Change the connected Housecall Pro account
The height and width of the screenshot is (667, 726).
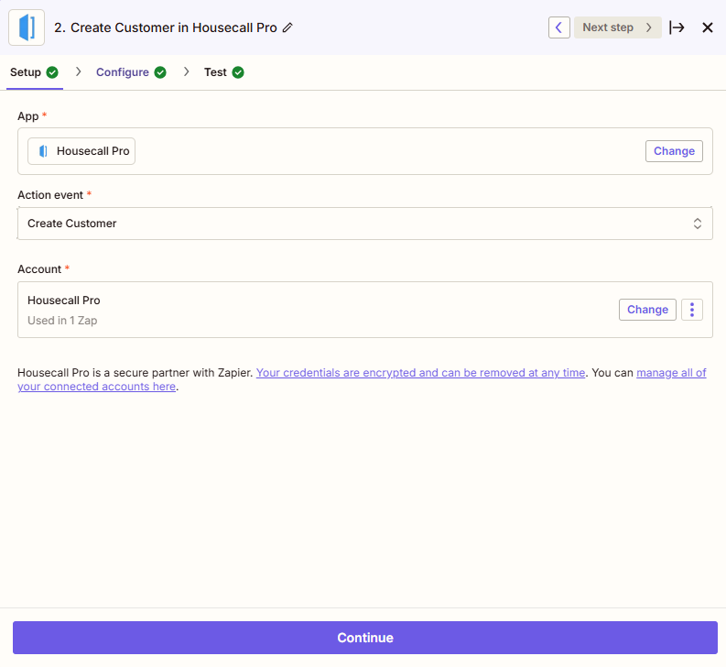pos(647,310)
